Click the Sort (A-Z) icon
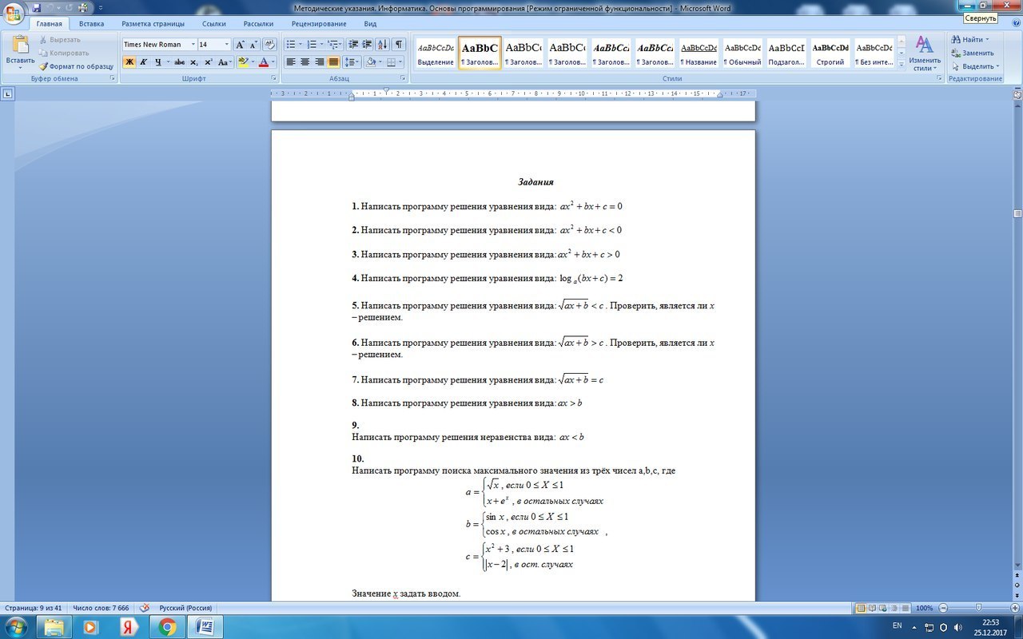 click(x=383, y=45)
